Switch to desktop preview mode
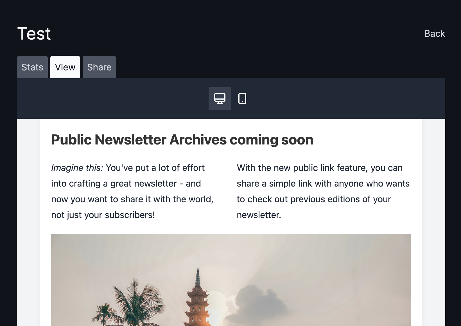The width and height of the screenshot is (461, 326). tap(220, 98)
